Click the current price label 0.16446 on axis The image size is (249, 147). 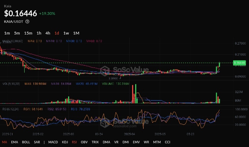click(239, 63)
